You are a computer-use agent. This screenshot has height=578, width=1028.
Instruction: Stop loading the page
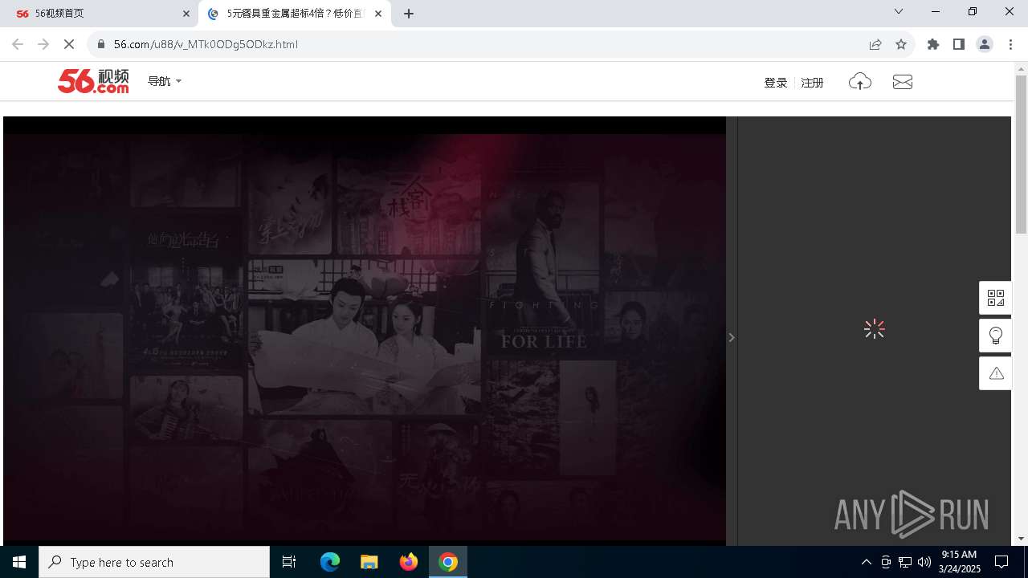click(69, 44)
